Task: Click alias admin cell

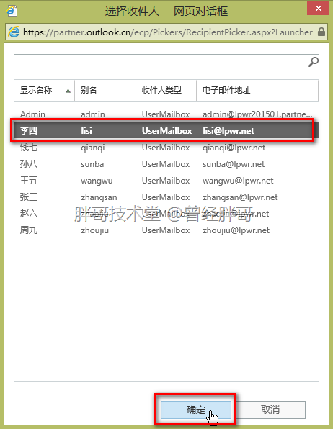Action: pos(93,114)
